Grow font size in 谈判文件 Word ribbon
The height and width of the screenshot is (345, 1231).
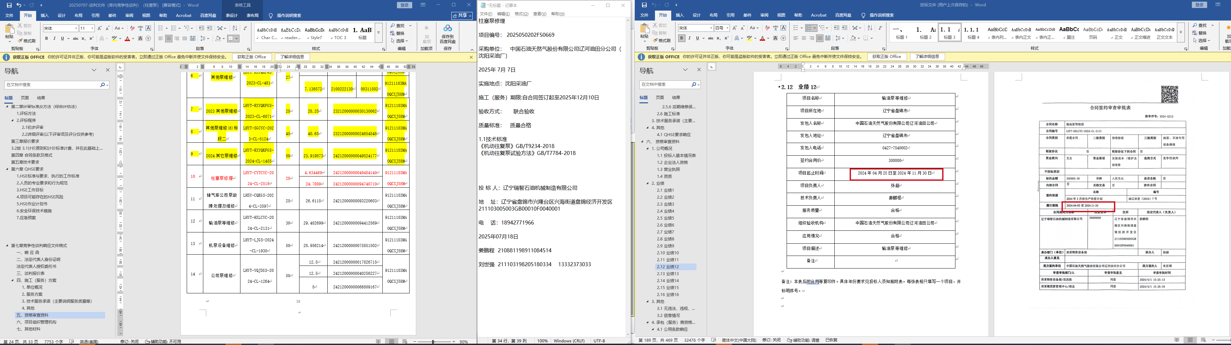point(100,28)
